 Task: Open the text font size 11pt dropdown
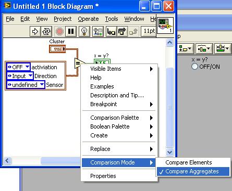tap(149, 31)
